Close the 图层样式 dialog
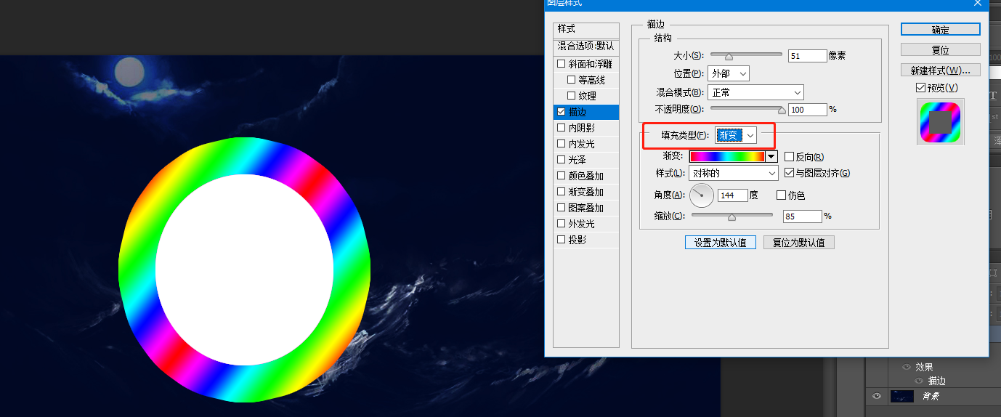The width and height of the screenshot is (1001, 417). pos(978,3)
